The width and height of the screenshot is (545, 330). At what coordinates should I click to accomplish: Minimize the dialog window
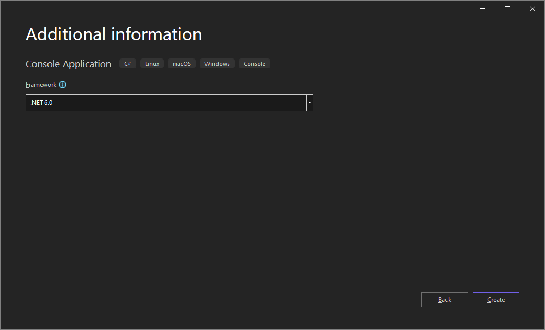point(482,9)
